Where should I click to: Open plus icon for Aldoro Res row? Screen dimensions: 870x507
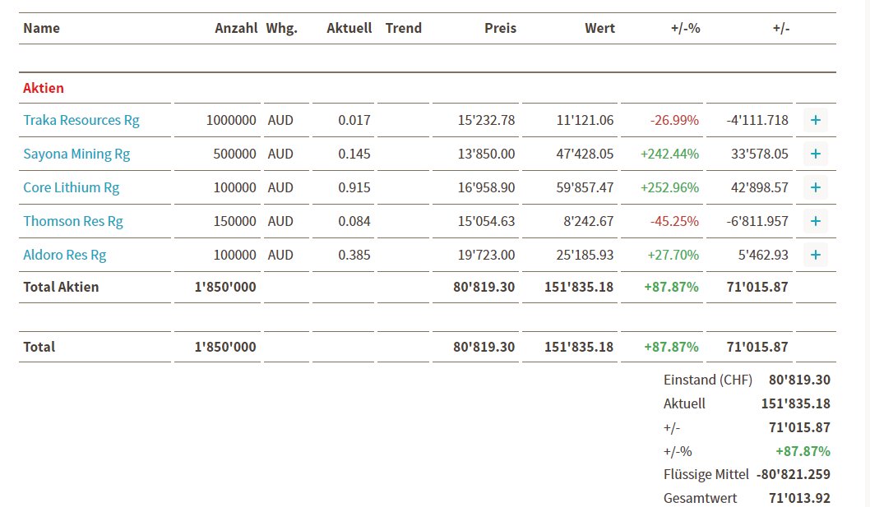coord(815,255)
